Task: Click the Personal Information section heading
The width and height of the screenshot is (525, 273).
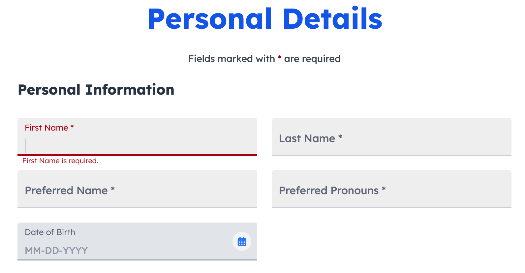Action: point(96,90)
